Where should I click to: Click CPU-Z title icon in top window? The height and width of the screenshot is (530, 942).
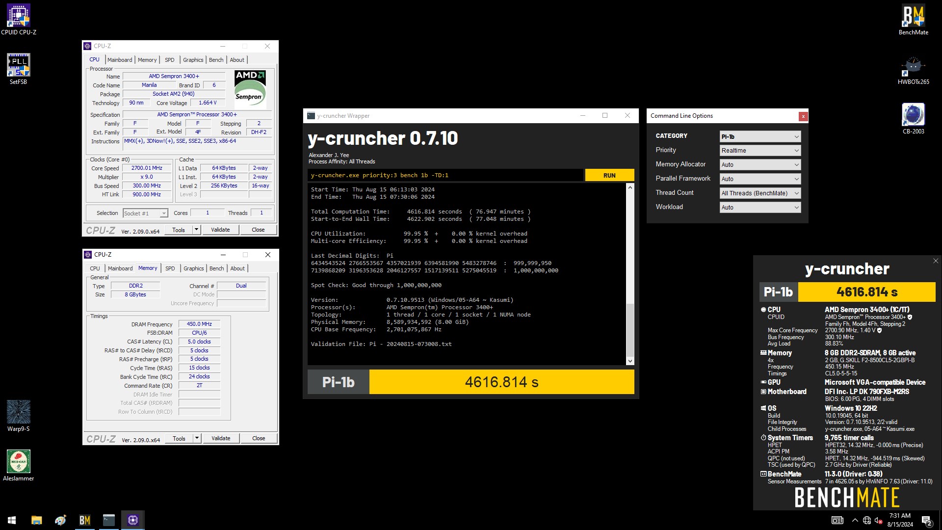click(x=87, y=46)
